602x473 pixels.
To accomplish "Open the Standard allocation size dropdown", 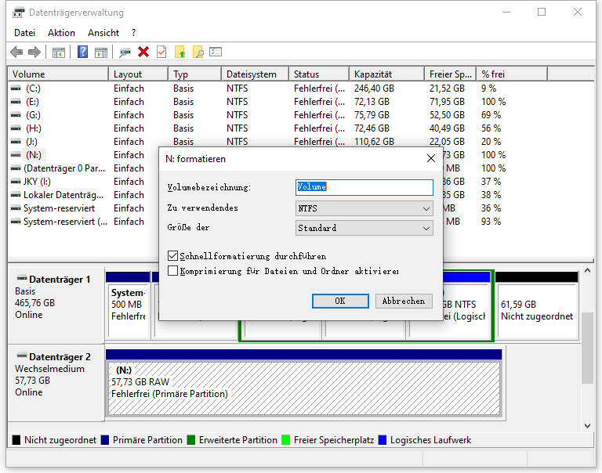I will [364, 228].
